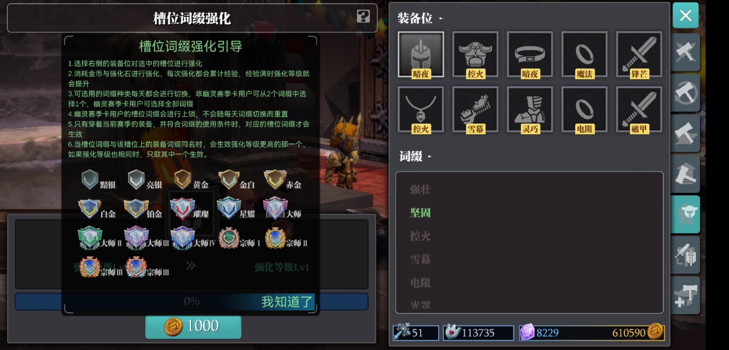Image resolution: width=729 pixels, height=350 pixels.
Task: Switch to the top crossed-hammer sidebar tab
Action: click(686, 52)
